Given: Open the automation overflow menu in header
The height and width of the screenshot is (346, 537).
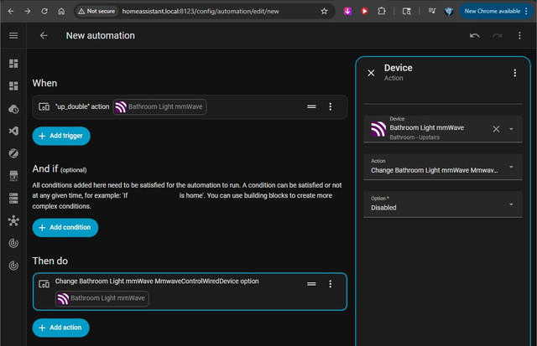Looking at the screenshot, I should coord(519,35).
